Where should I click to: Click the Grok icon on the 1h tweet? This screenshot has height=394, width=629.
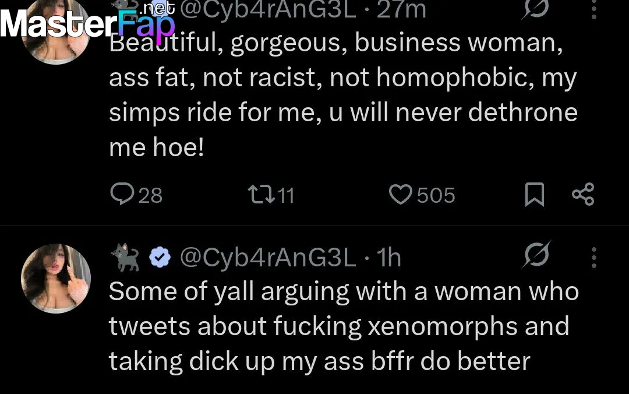pyautogui.click(x=536, y=256)
